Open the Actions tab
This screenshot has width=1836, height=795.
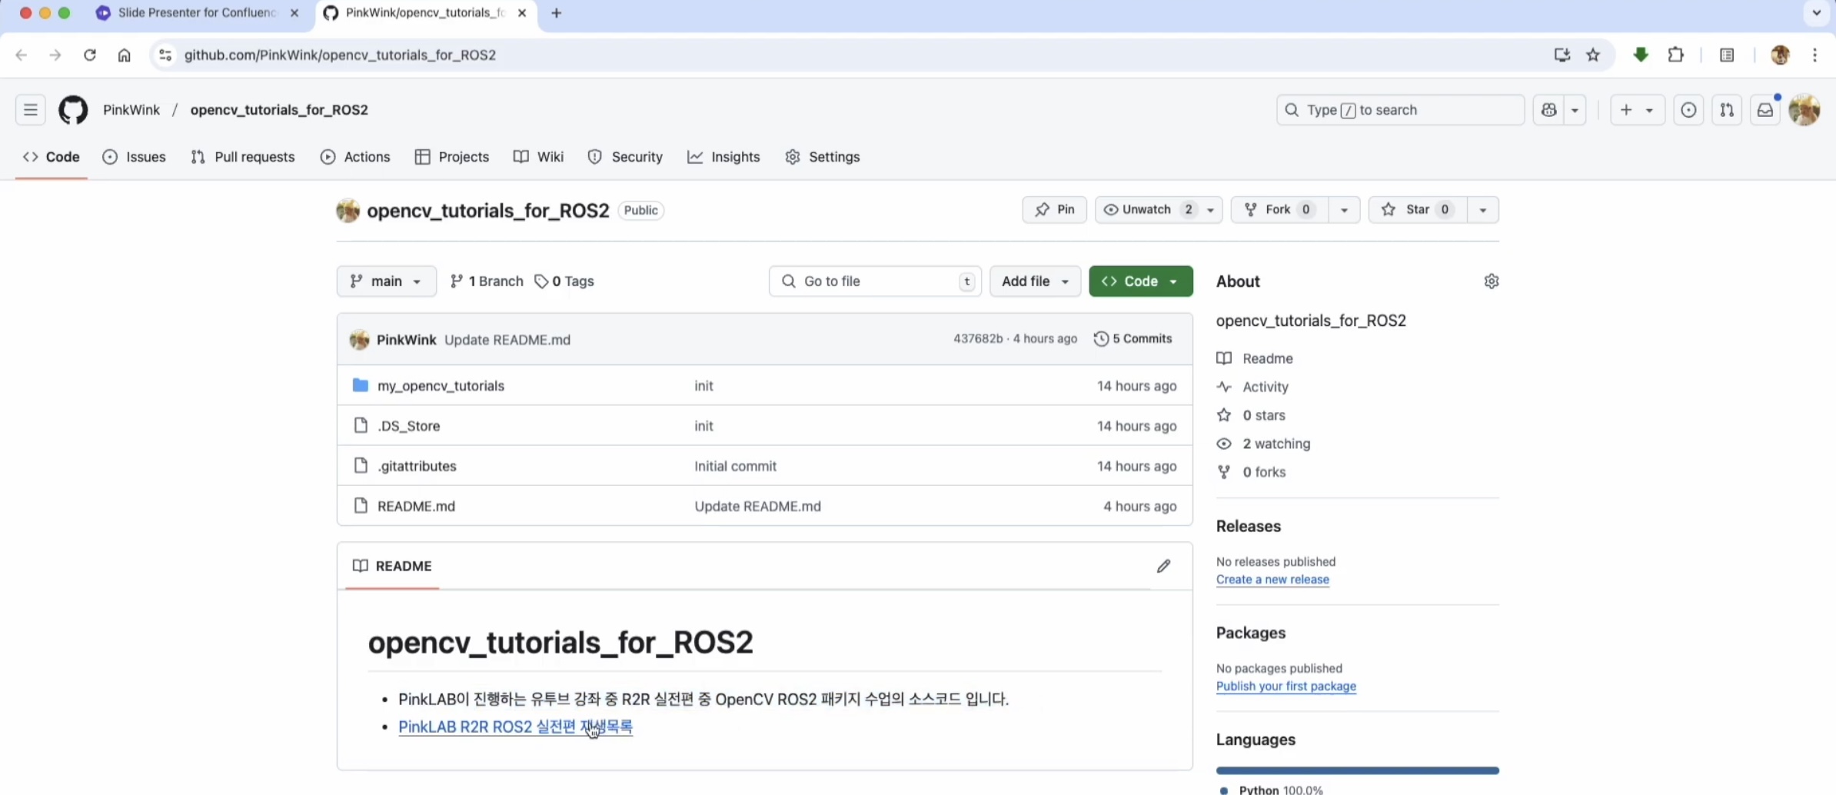[355, 157]
